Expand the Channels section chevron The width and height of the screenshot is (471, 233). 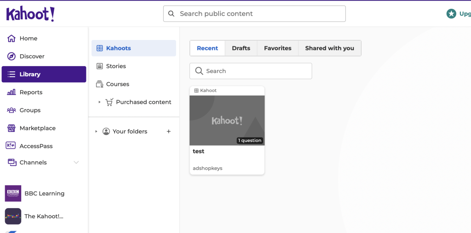click(x=76, y=163)
